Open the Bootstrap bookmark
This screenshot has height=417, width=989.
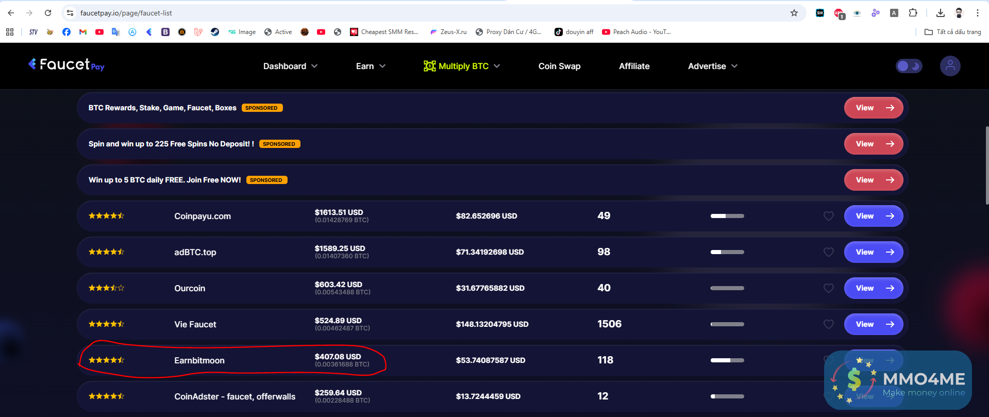coord(165,32)
